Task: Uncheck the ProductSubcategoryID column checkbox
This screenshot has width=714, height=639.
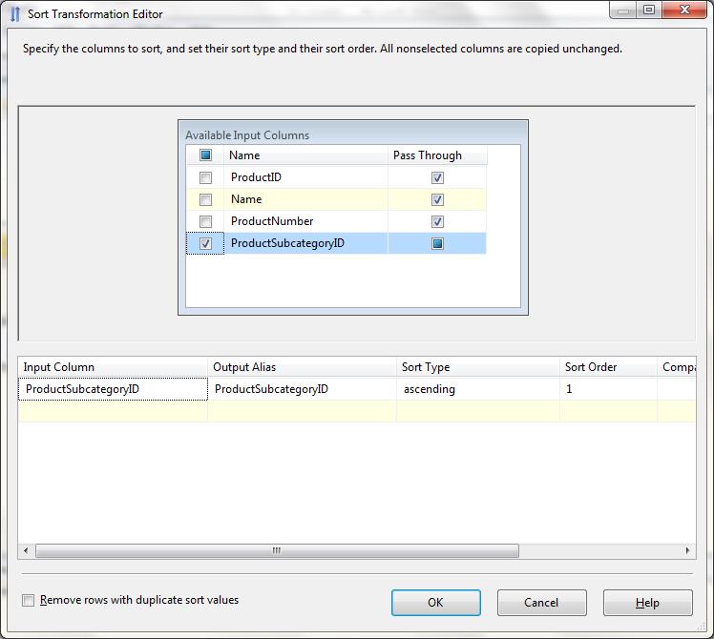Action: (205, 244)
